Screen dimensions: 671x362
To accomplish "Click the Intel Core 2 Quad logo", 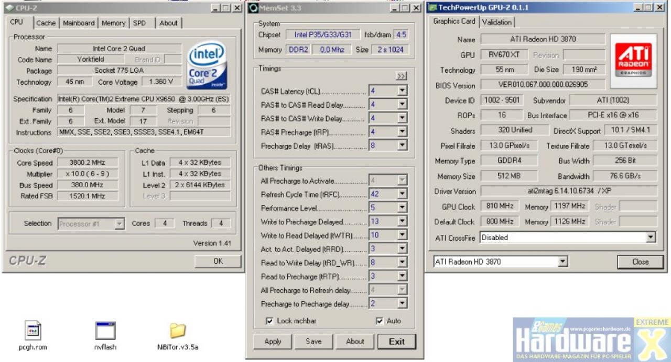I will click(x=207, y=66).
